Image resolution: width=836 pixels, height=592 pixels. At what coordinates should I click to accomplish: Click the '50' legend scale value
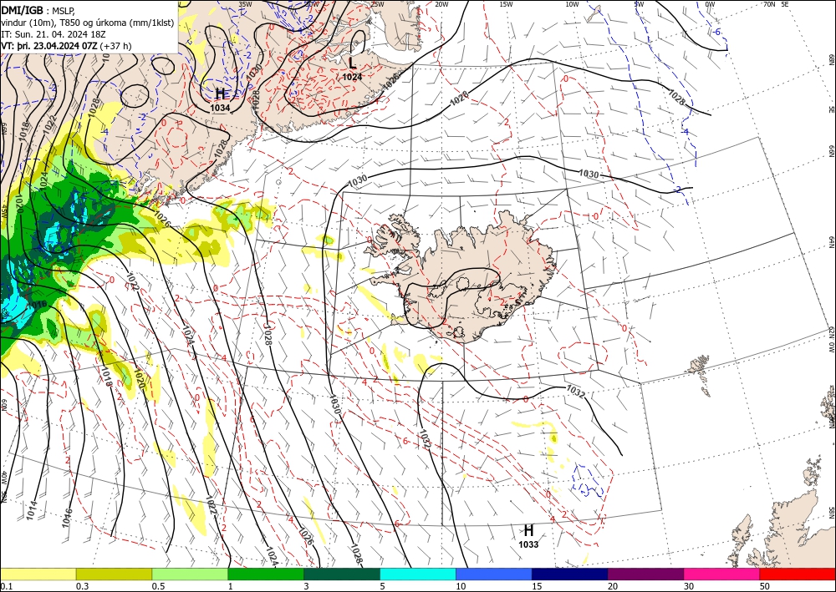click(765, 586)
